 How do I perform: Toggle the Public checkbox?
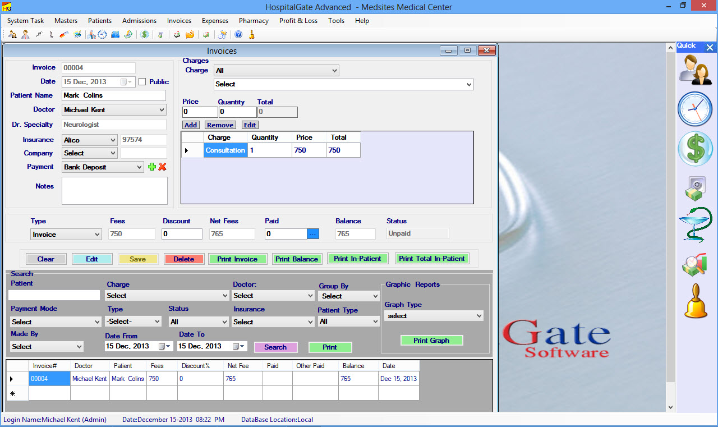142,82
